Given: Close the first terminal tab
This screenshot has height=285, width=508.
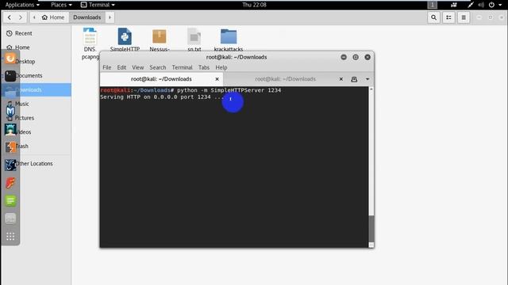Looking at the screenshot, I should pyautogui.click(x=217, y=79).
